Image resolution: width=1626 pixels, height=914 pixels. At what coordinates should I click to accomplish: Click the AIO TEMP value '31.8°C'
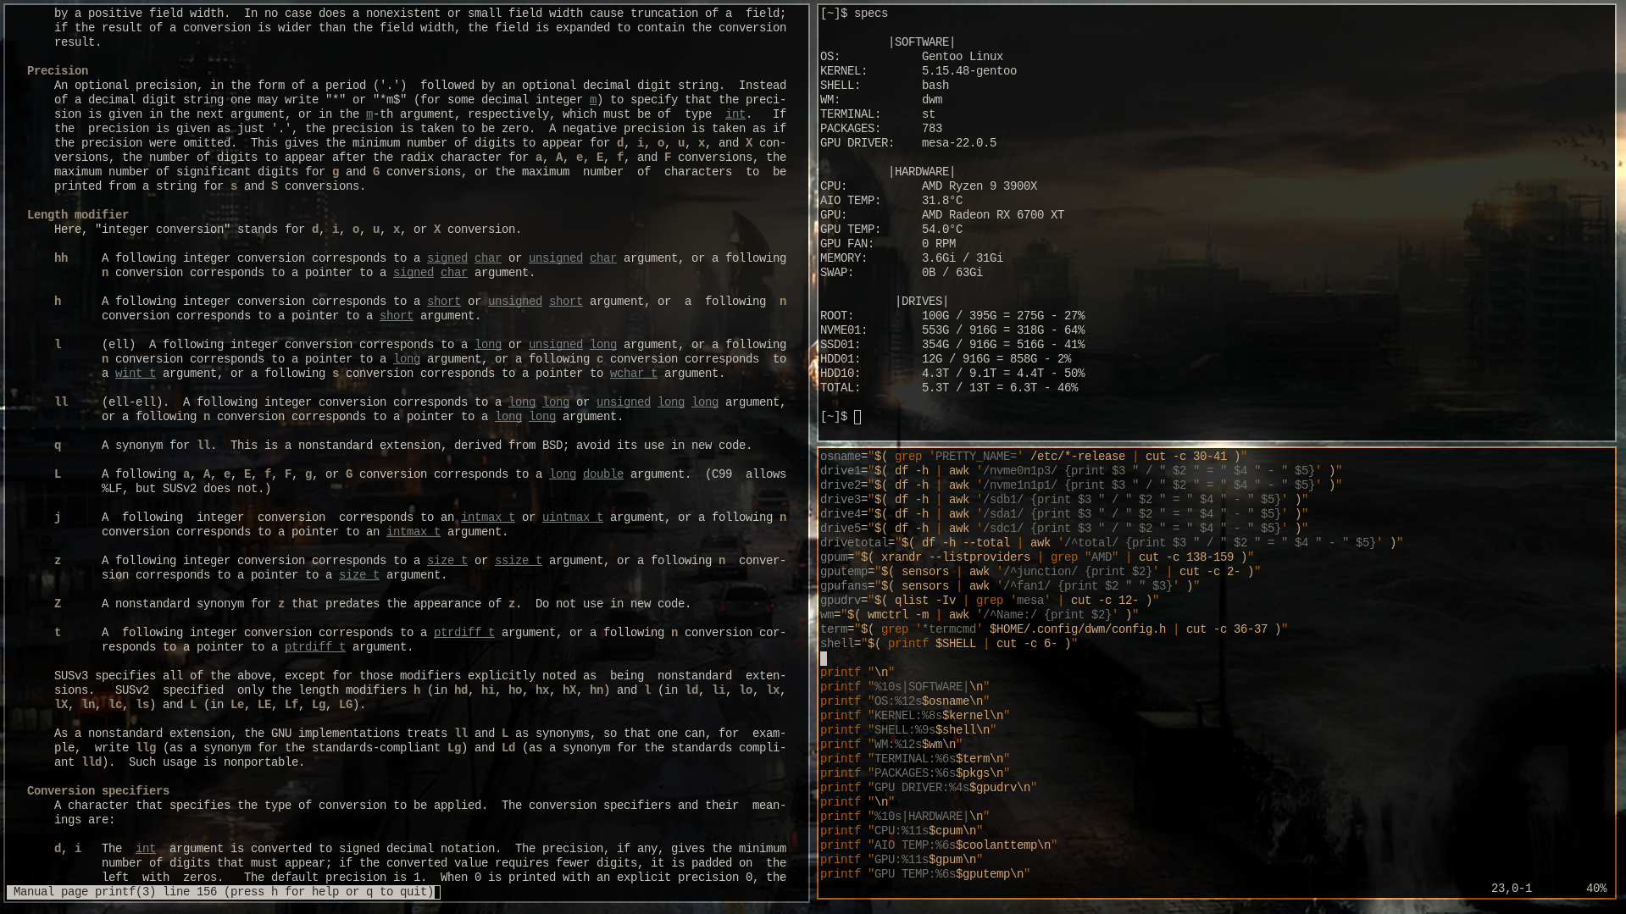(942, 201)
